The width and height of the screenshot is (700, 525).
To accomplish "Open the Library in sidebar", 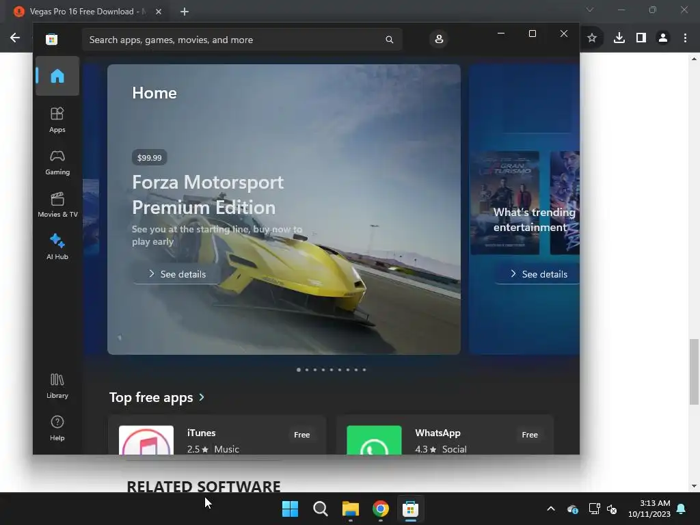I will coord(57,386).
